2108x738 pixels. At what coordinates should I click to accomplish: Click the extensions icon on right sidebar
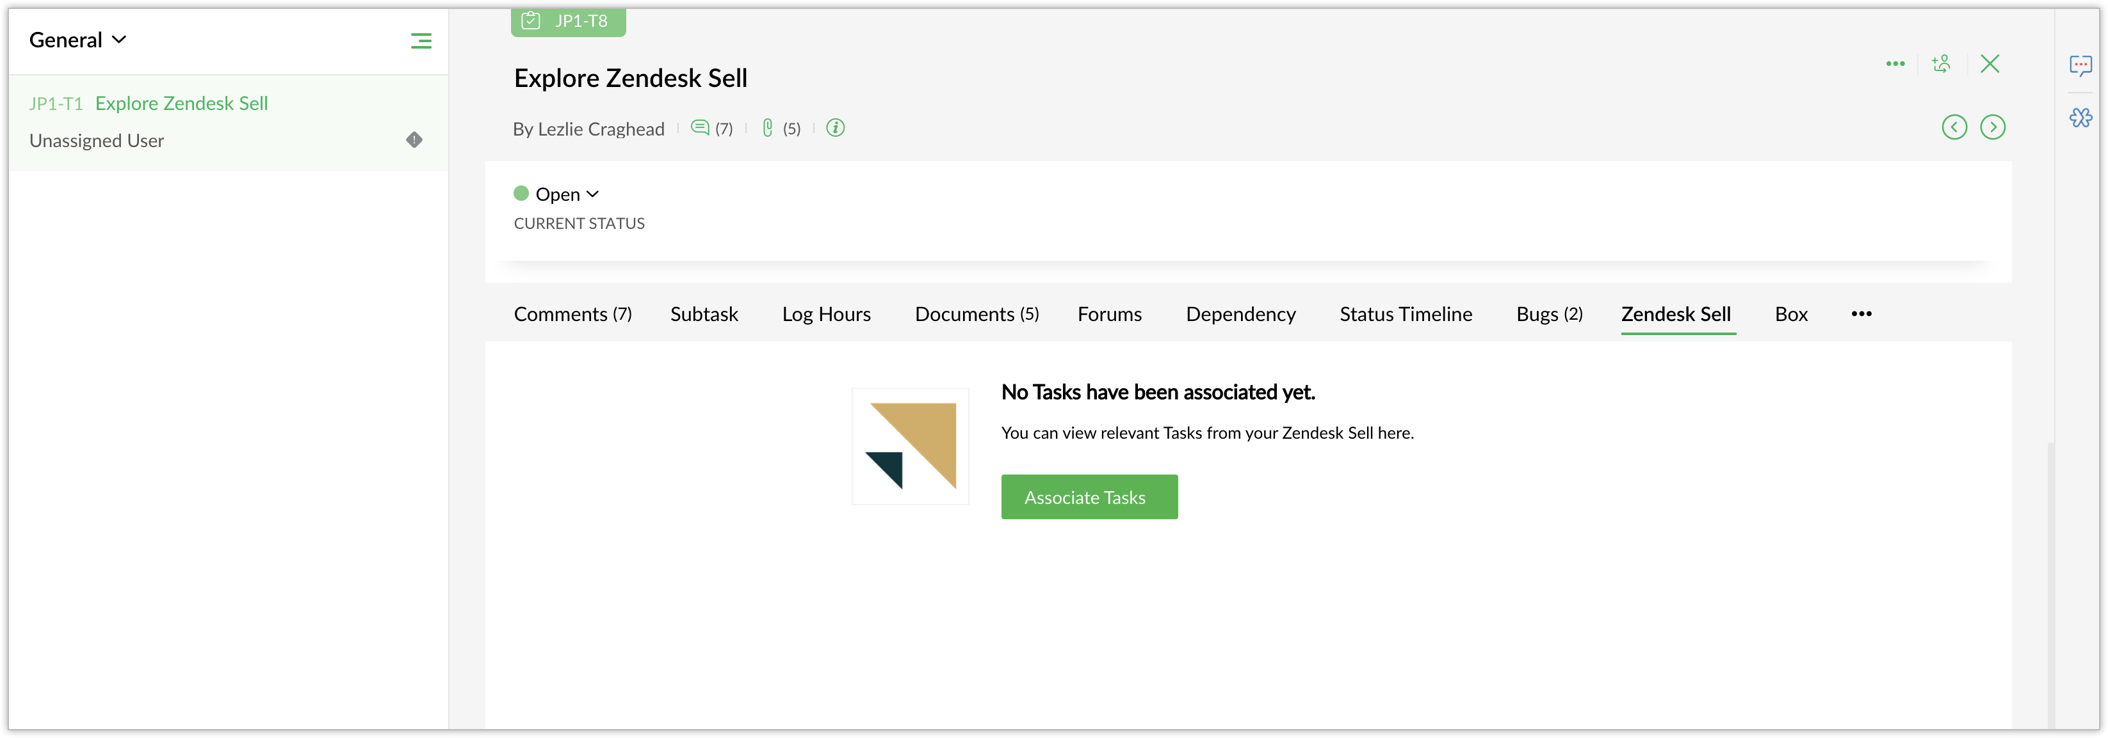click(x=2080, y=118)
